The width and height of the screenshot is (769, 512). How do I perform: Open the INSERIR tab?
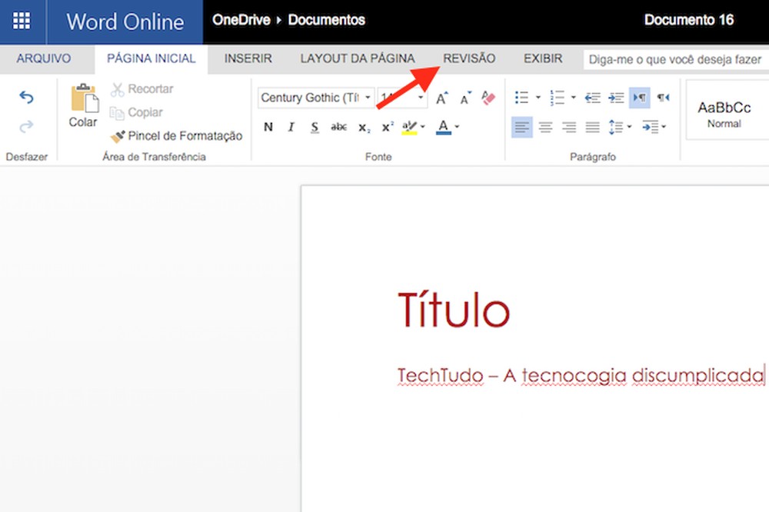point(248,58)
